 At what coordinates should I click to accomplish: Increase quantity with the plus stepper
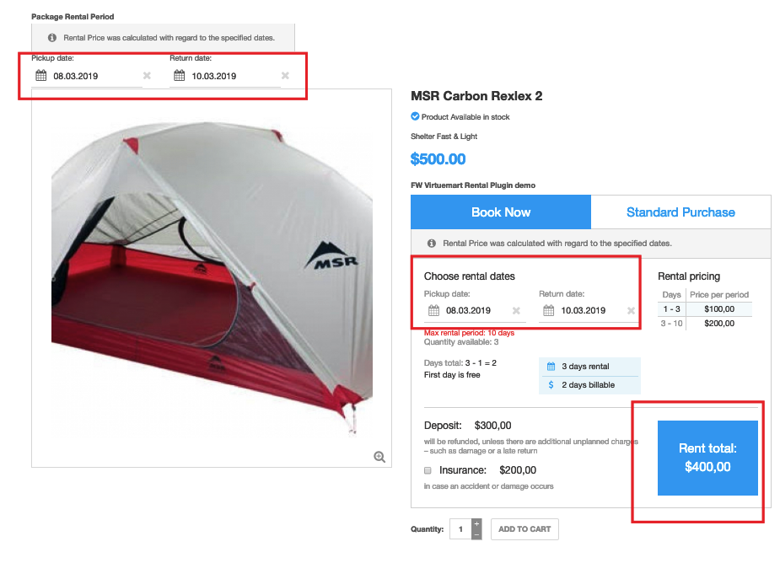click(x=476, y=523)
